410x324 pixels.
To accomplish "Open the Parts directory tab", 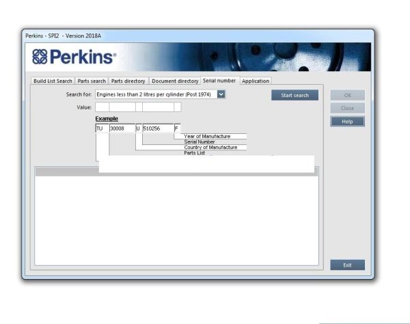I will click(128, 81).
